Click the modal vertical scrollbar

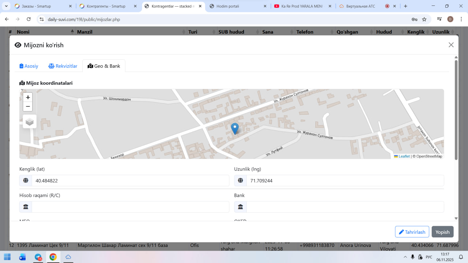pyautogui.click(x=456, y=110)
